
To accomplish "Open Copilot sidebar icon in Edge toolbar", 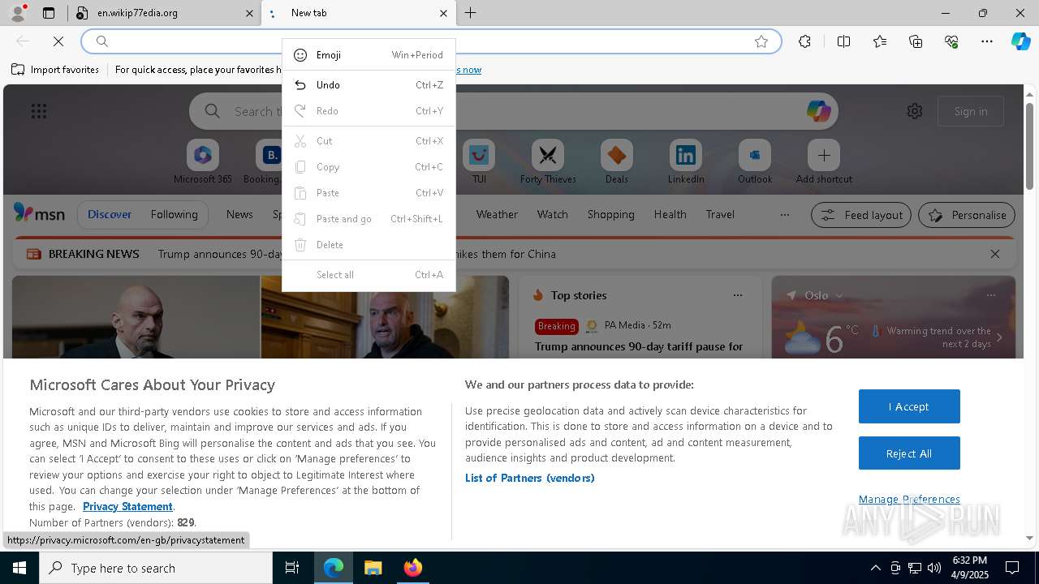I will (x=1020, y=41).
